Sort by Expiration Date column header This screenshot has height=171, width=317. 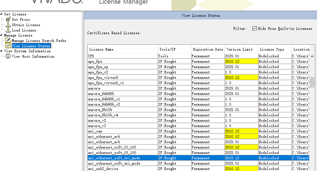point(208,49)
